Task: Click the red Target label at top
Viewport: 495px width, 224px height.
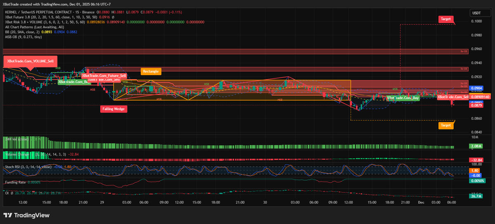Action: point(446,19)
